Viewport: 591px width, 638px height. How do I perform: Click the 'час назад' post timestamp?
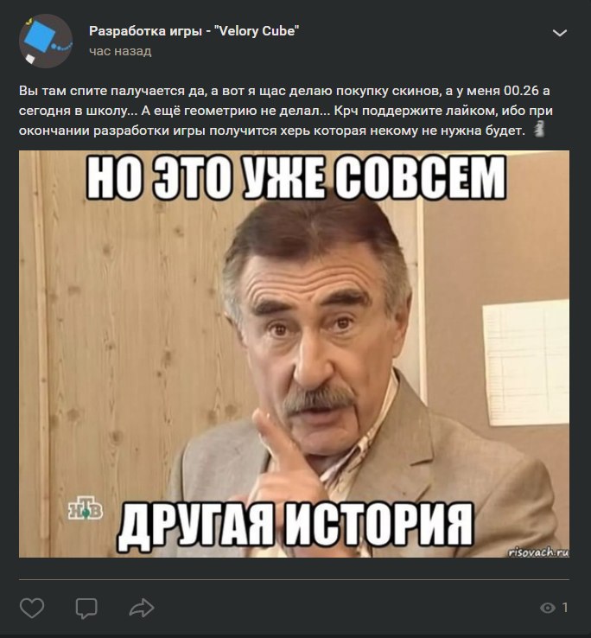(120, 51)
